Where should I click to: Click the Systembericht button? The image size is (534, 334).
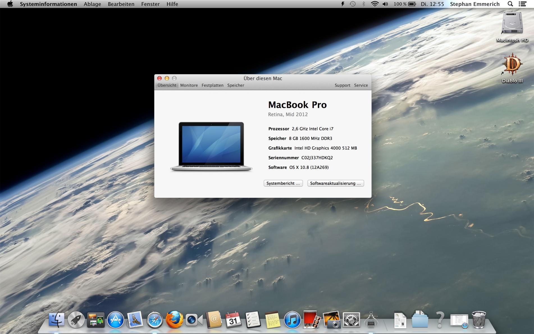coord(283,183)
